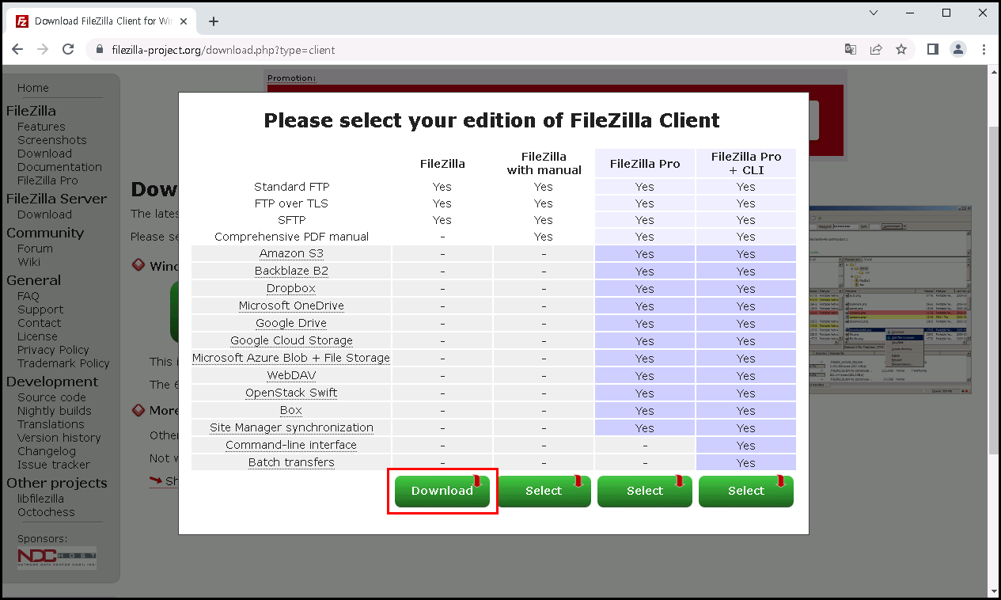Viewport: 1001px width, 600px height.
Task: Open the Amazon S3 feature link
Action: click(x=291, y=253)
